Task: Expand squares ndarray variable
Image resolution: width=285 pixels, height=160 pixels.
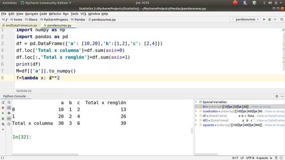Action: pos(196,125)
